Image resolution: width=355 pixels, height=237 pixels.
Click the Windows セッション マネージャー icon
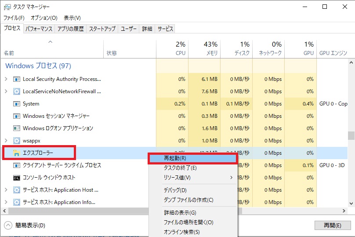coord(17,116)
